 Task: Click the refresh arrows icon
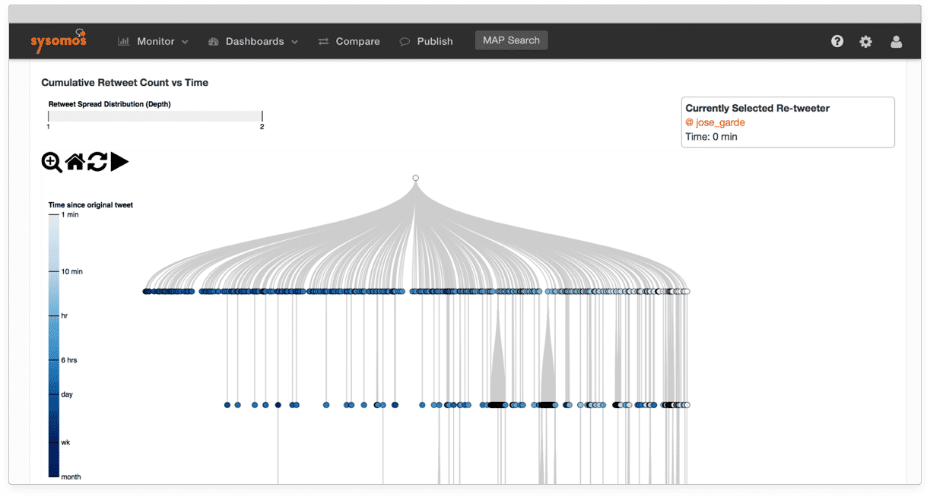[97, 161]
